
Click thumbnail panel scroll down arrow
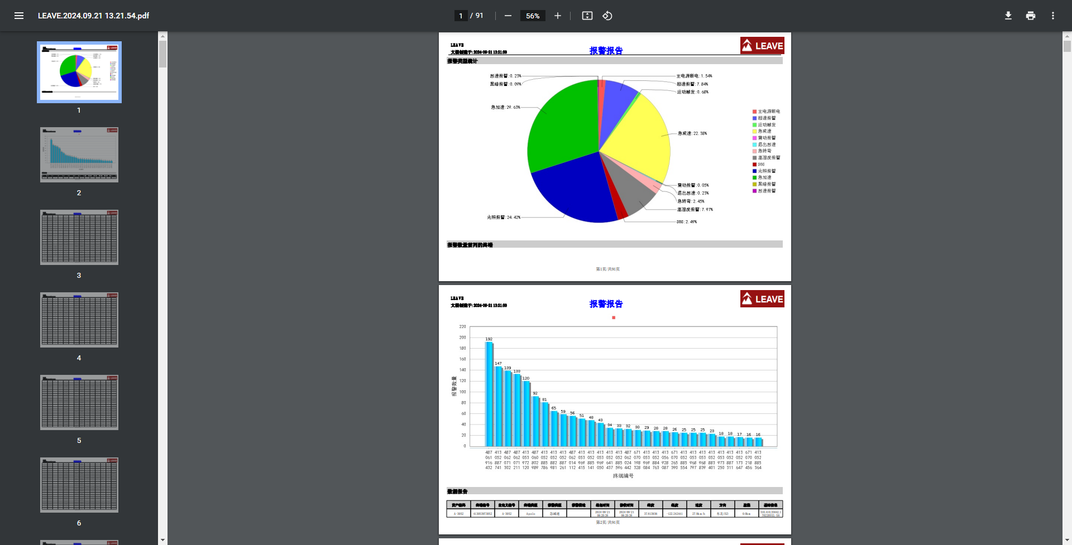[x=162, y=540]
